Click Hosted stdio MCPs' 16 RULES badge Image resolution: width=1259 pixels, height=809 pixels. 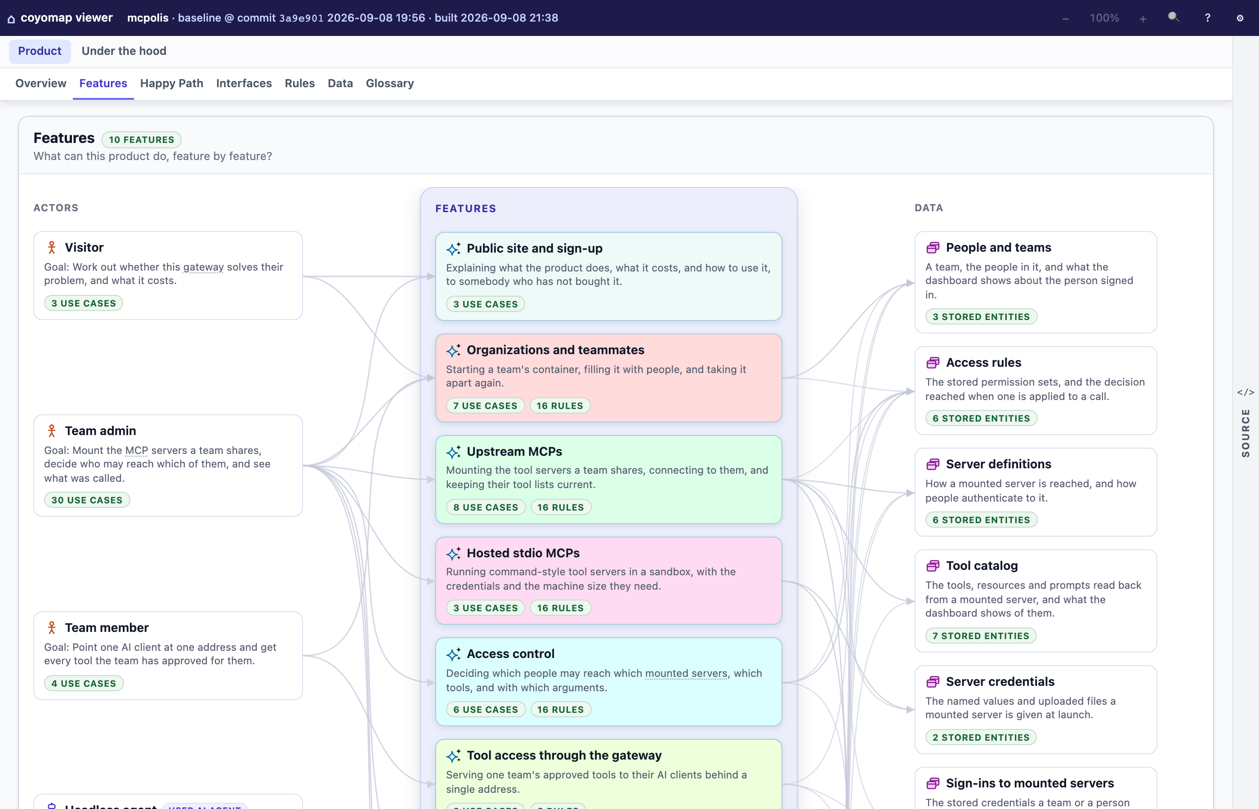[560, 608]
